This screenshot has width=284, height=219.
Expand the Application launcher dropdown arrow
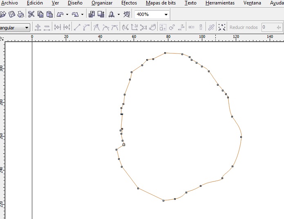coord(119,14)
